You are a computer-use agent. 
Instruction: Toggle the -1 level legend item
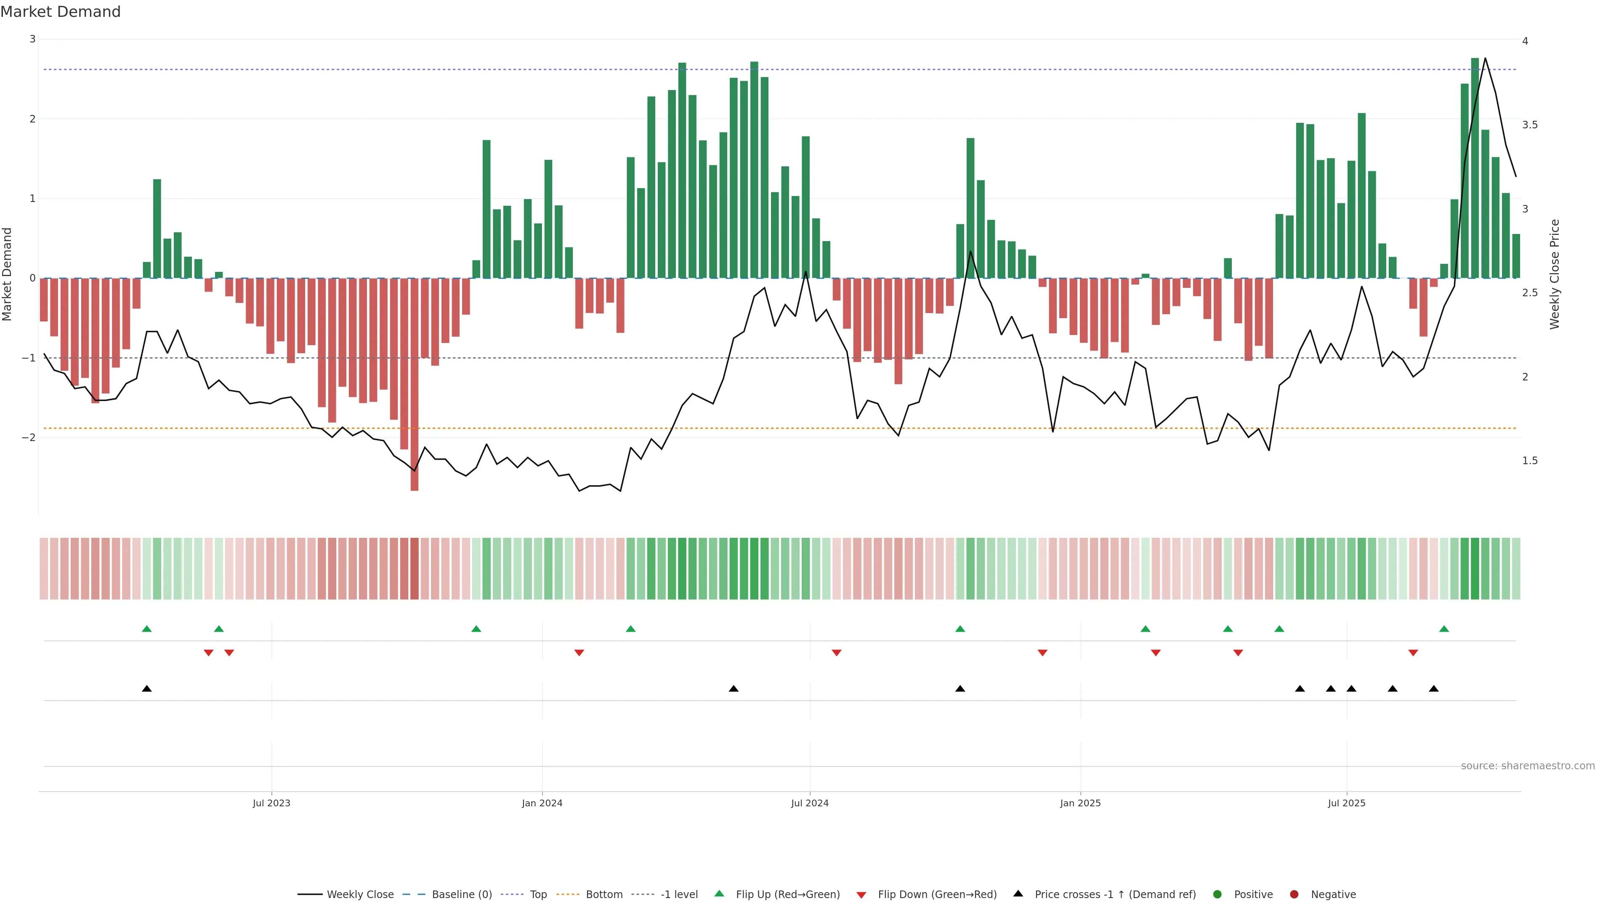[x=679, y=894]
